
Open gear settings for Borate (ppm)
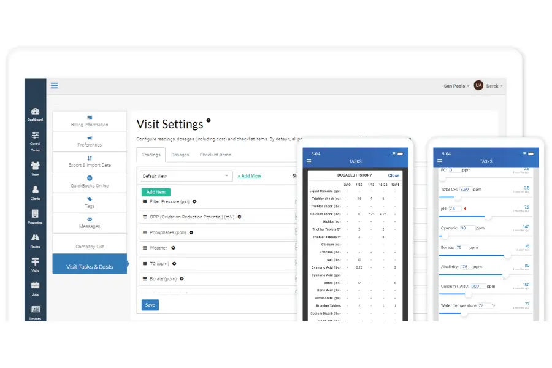[x=182, y=279]
